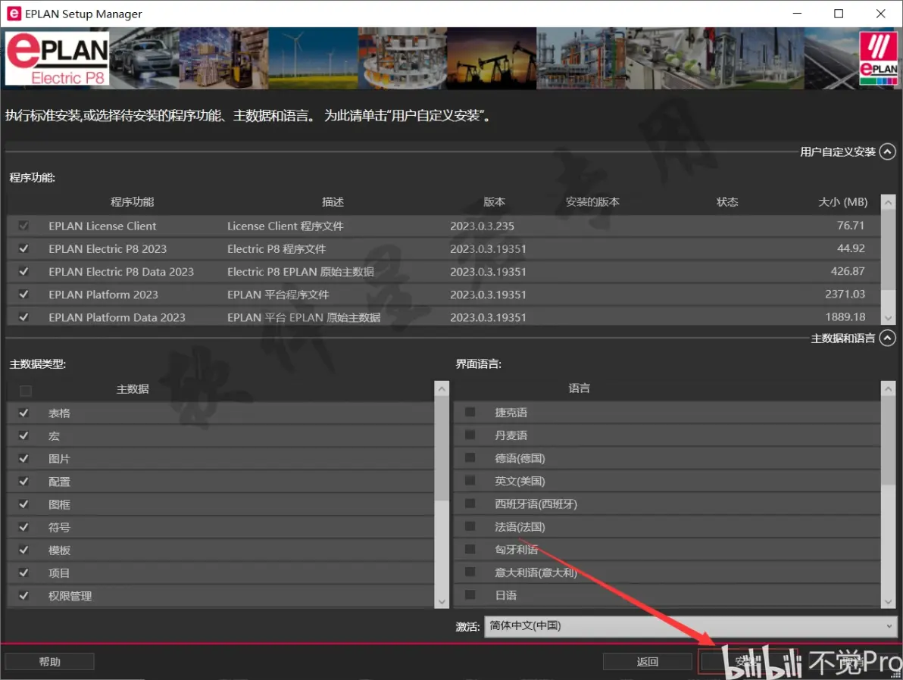Click down arrow of 主数据 list scrollbar

tap(442, 602)
